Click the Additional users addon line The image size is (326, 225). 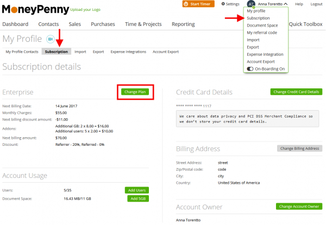click(x=84, y=131)
